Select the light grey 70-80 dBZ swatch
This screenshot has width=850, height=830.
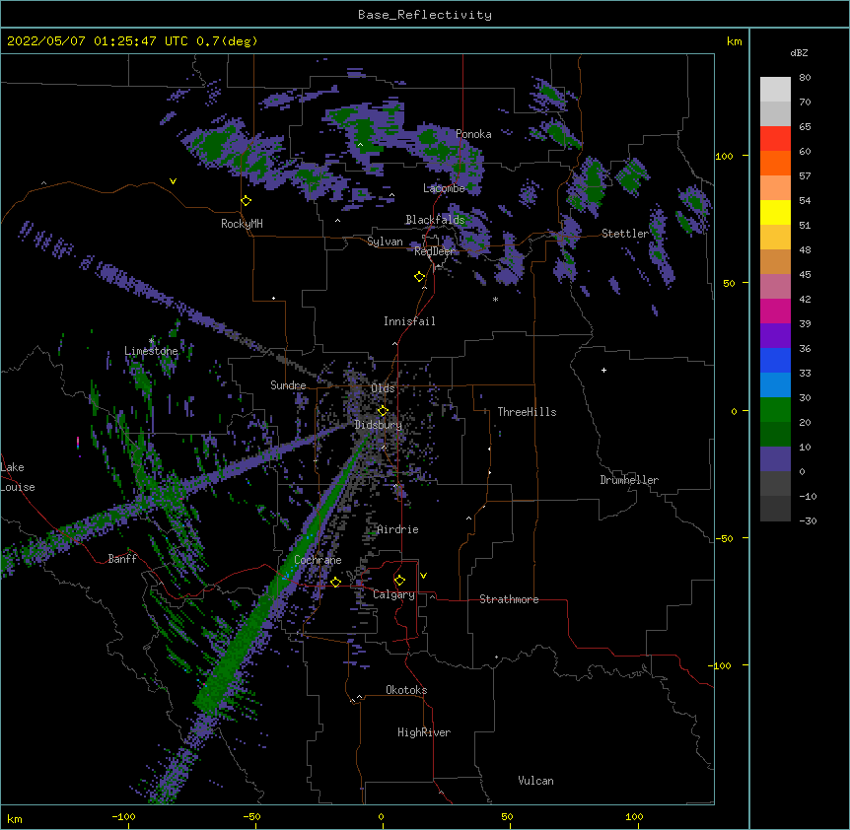[775, 89]
